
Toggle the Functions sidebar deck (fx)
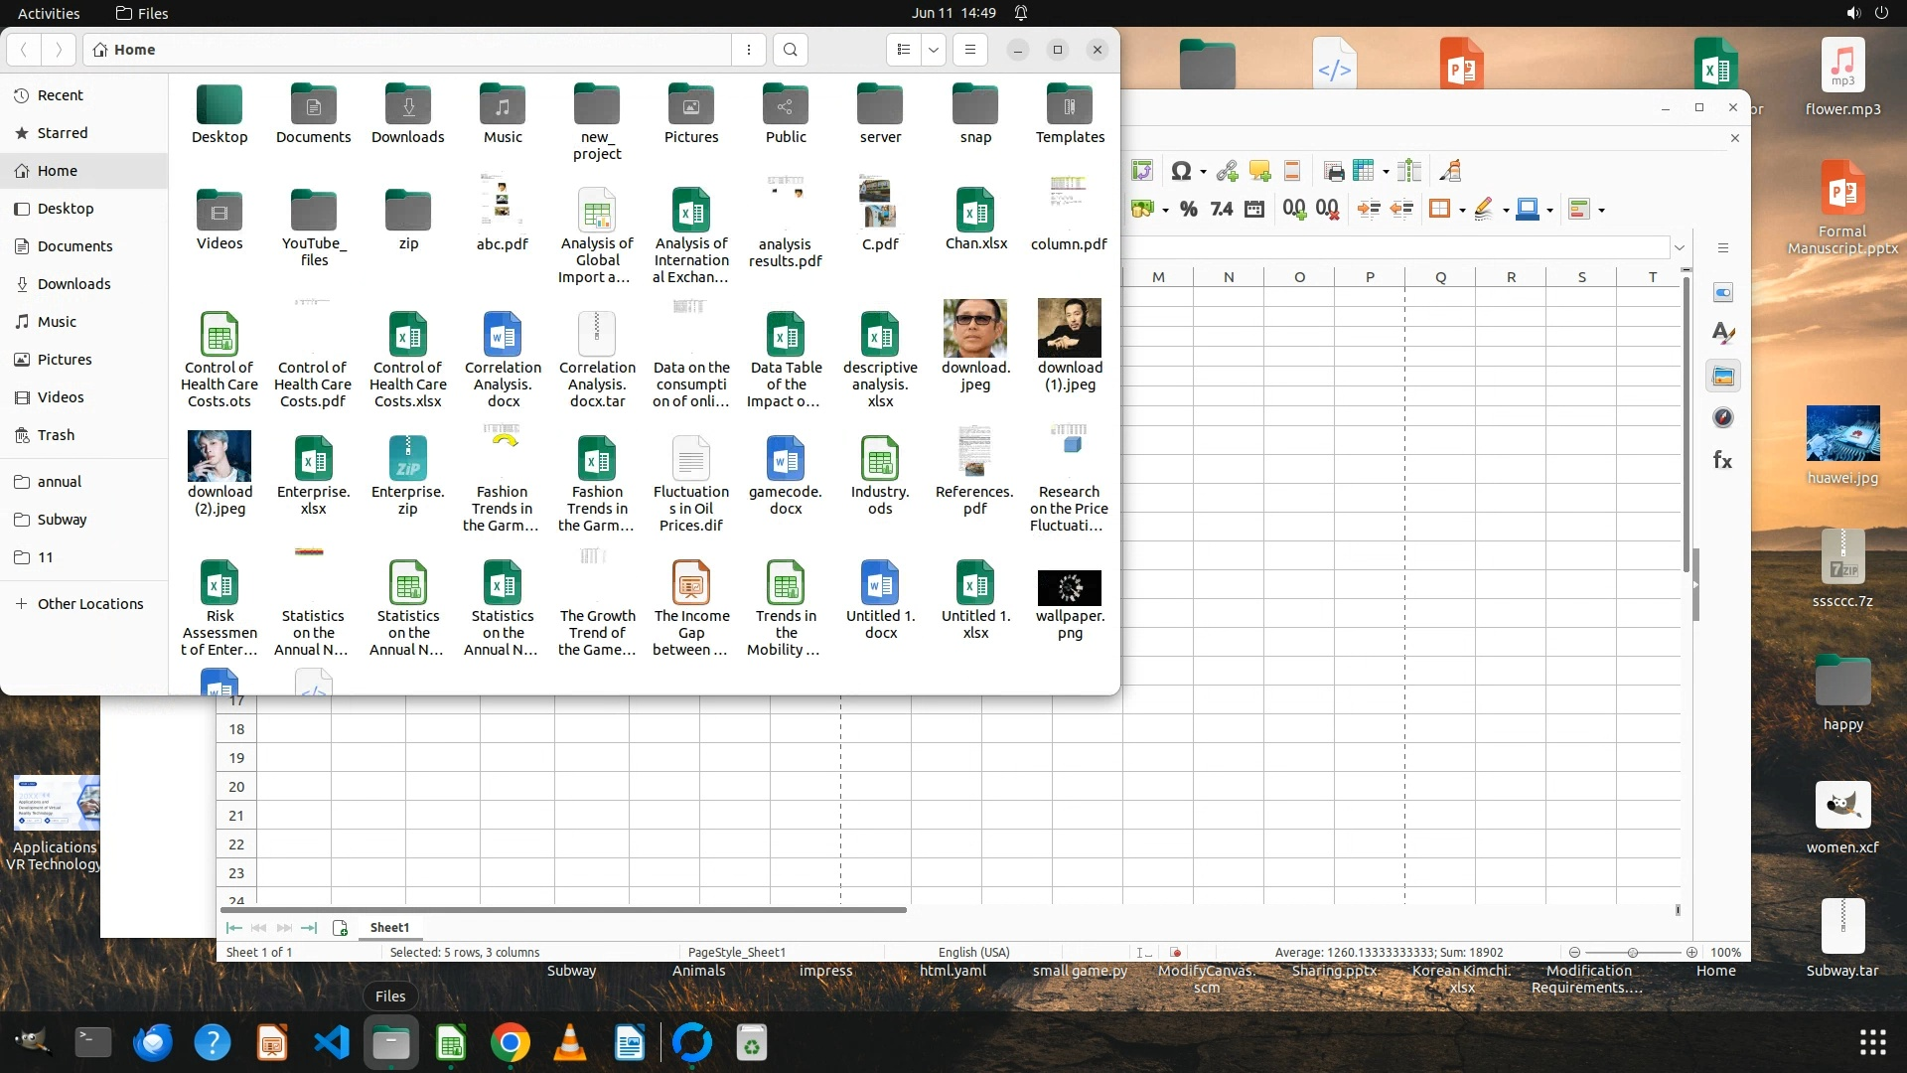point(1723,460)
